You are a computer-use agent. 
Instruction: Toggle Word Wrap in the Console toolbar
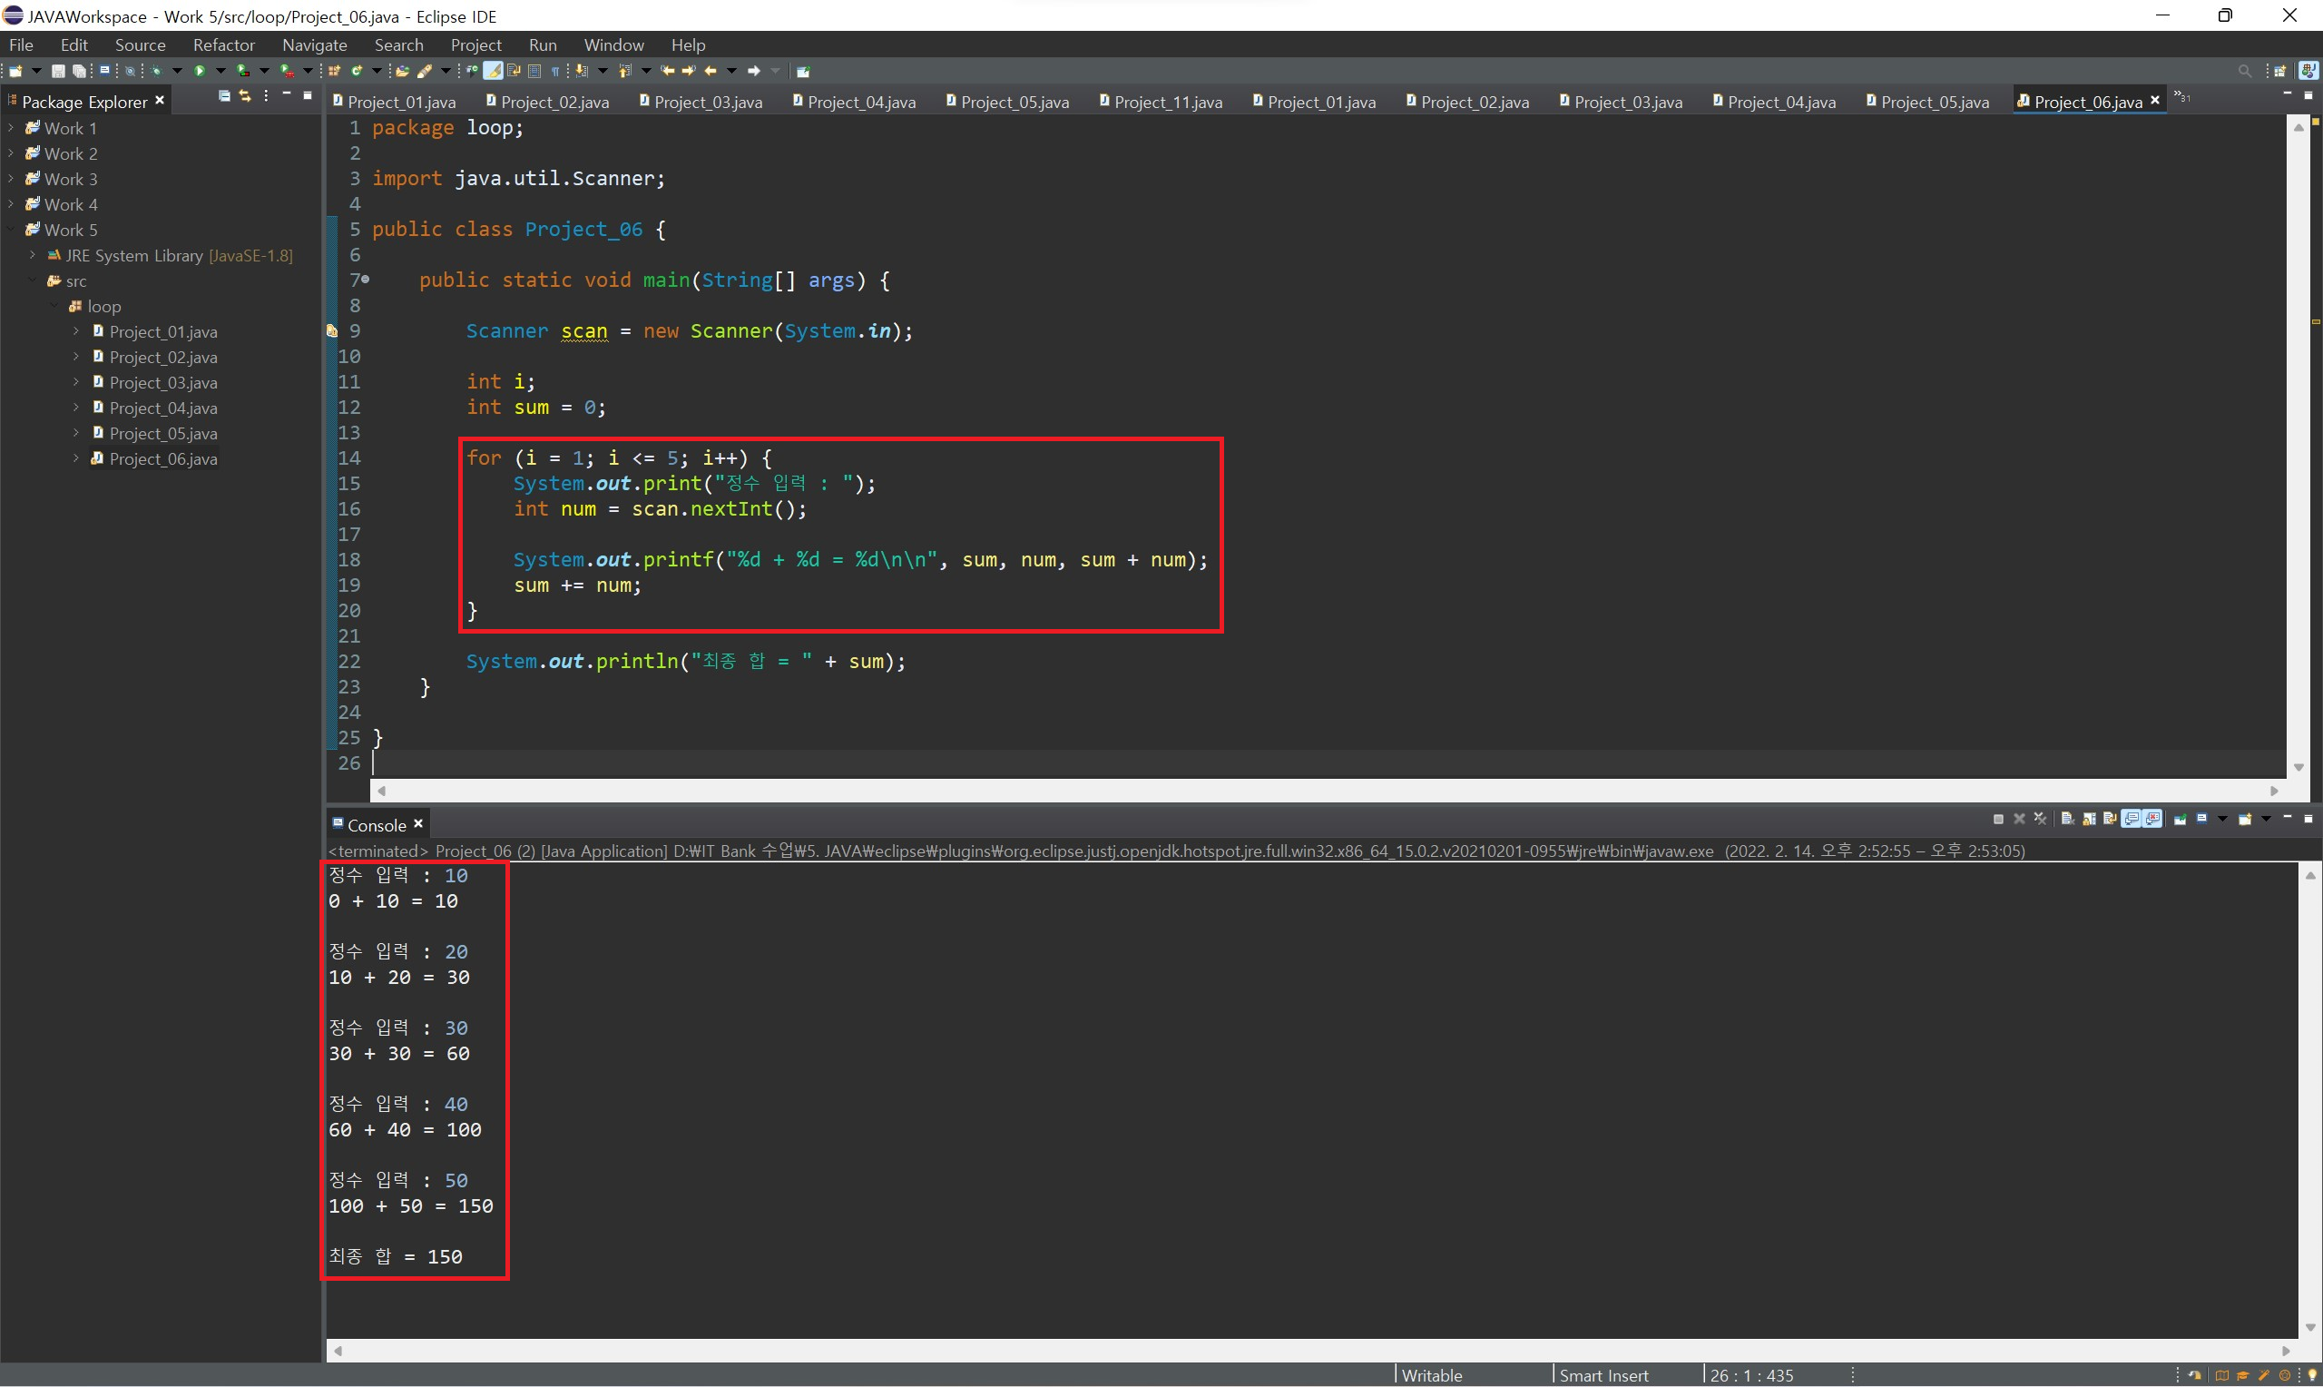[2110, 820]
